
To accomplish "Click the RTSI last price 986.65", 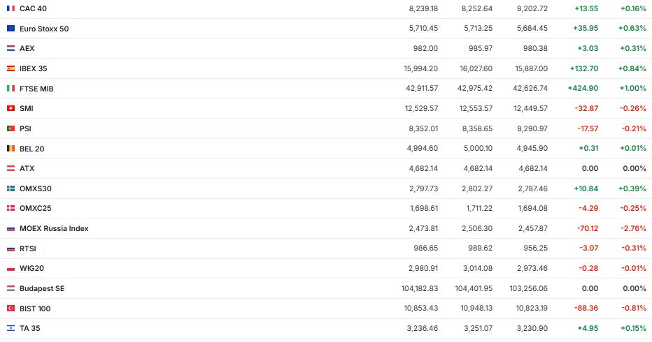I will (x=424, y=248).
